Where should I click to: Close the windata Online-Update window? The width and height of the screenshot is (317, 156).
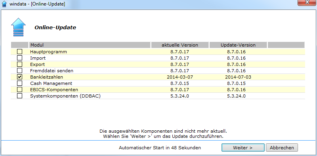click(x=306, y=2)
